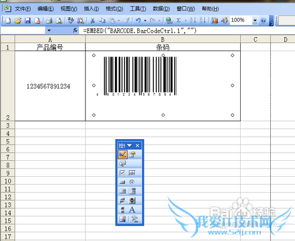Viewport: 295px width, 241px height.
Task: Click the Print Preview icon
Action: (x=59, y=21)
